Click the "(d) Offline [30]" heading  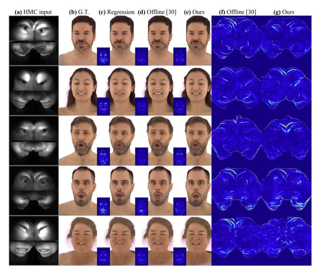pyautogui.click(x=157, y=12)
